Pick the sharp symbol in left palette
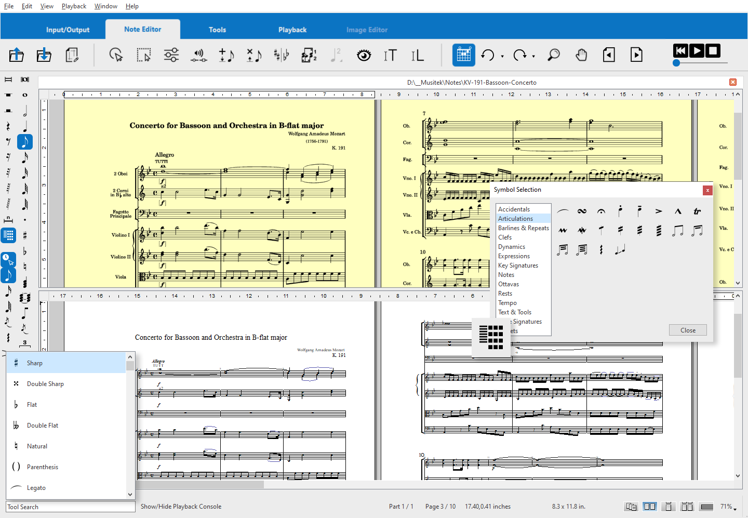This screenshot has height=518, width=748. 24,235
